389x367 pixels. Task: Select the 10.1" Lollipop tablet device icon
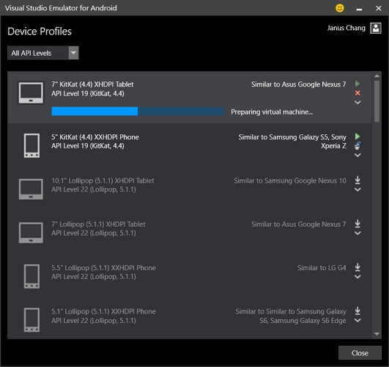point(31,189)
